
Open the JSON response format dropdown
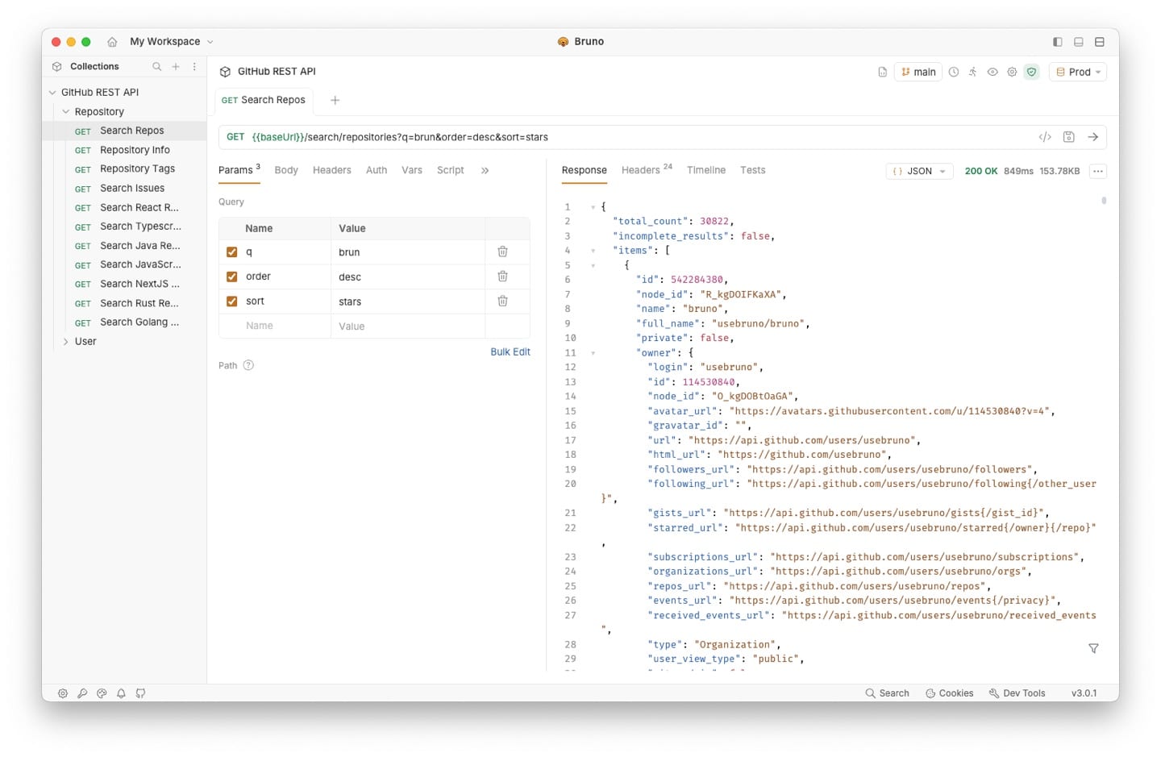tap(919, 171)
